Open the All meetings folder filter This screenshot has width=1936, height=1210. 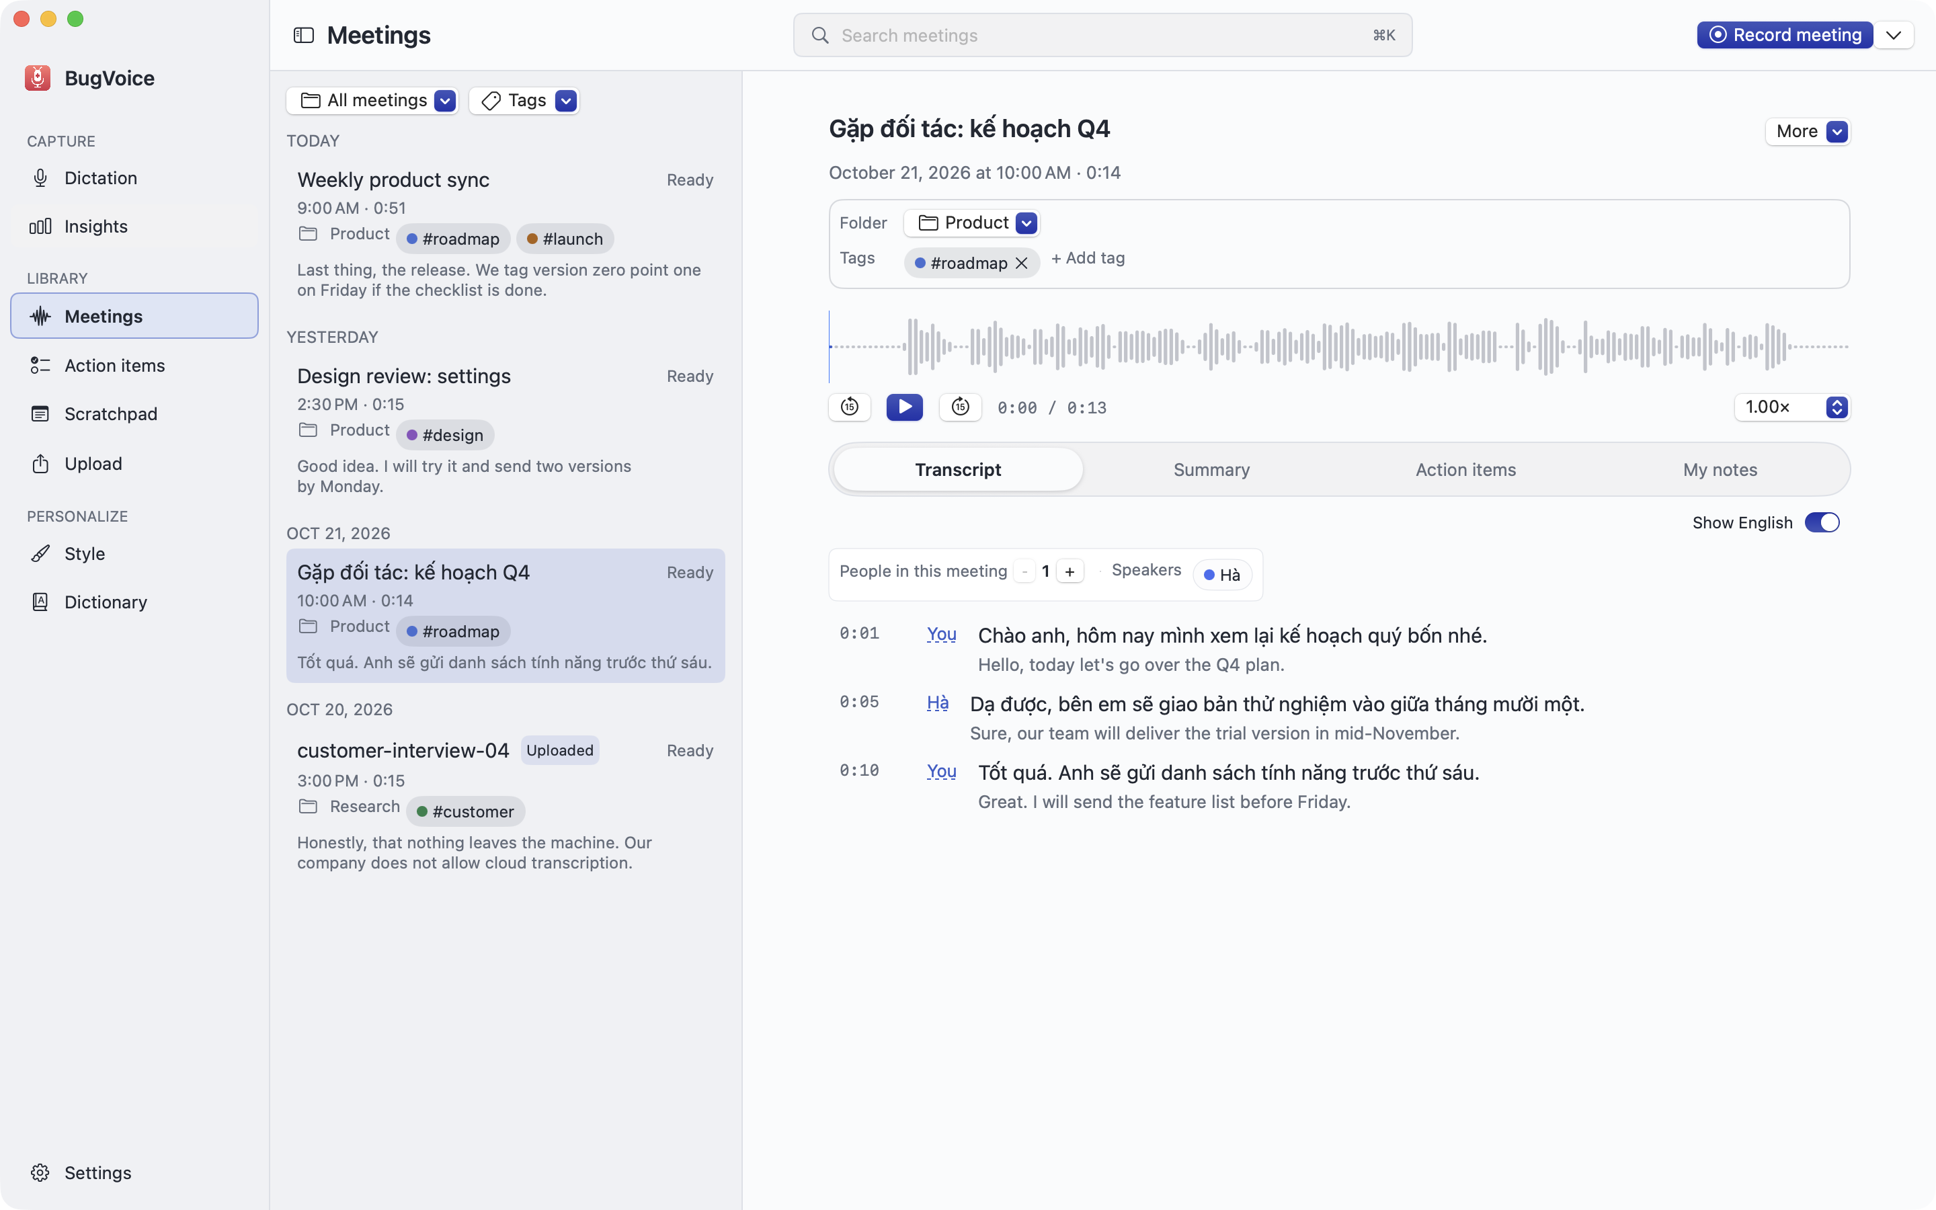pyautogui.click(x=372, y=101)
